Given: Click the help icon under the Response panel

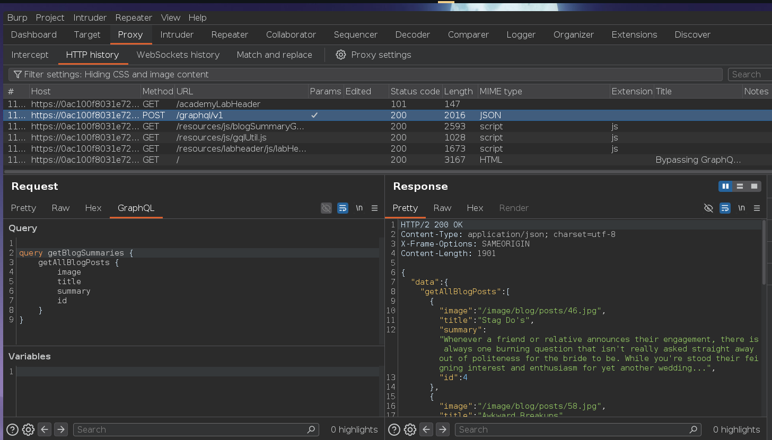Looking at the screenshot, I should coord(394,429).
